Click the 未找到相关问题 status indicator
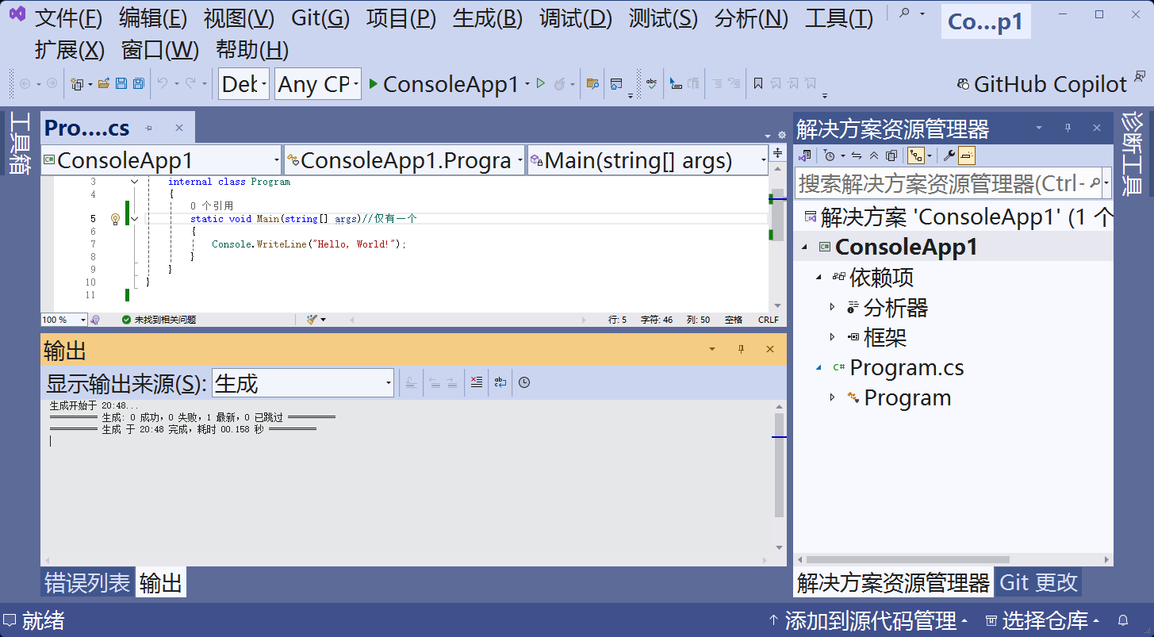This screenshot has height=637, width=1154. (x=159, y=320)
